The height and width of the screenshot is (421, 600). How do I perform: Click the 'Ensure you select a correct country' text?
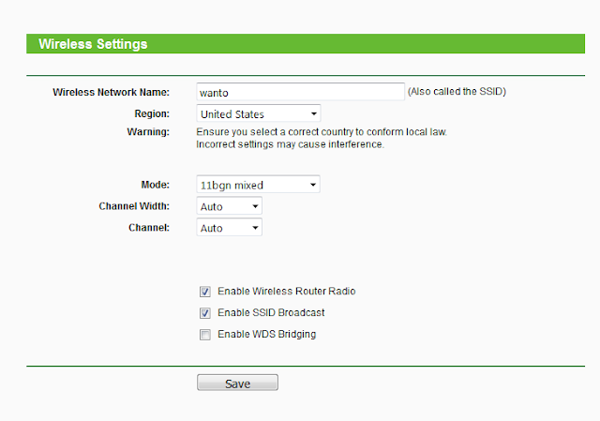(322, 131)
